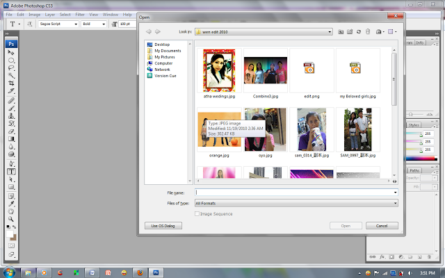
Task: Open the Segoe Script font family dropdown
Action: pyautogui.click(x=76, y=24)
